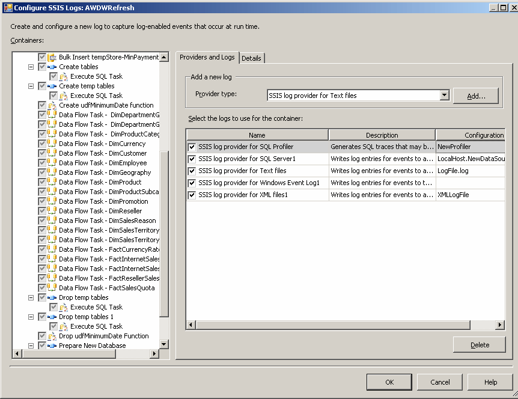Toggle the SSIS log provider for Text files checkbox

point(192,171)
